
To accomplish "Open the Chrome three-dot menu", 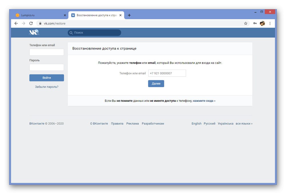I will coord(270,23).
